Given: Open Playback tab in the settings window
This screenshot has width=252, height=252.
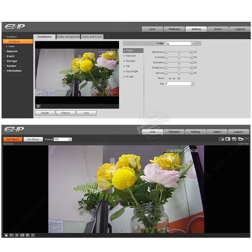Looking at the screenshot, I should 174,29.
